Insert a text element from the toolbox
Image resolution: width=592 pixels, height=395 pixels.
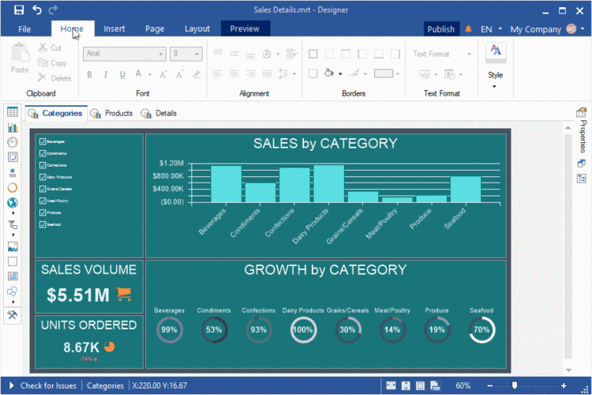click(x=13, y=276)
